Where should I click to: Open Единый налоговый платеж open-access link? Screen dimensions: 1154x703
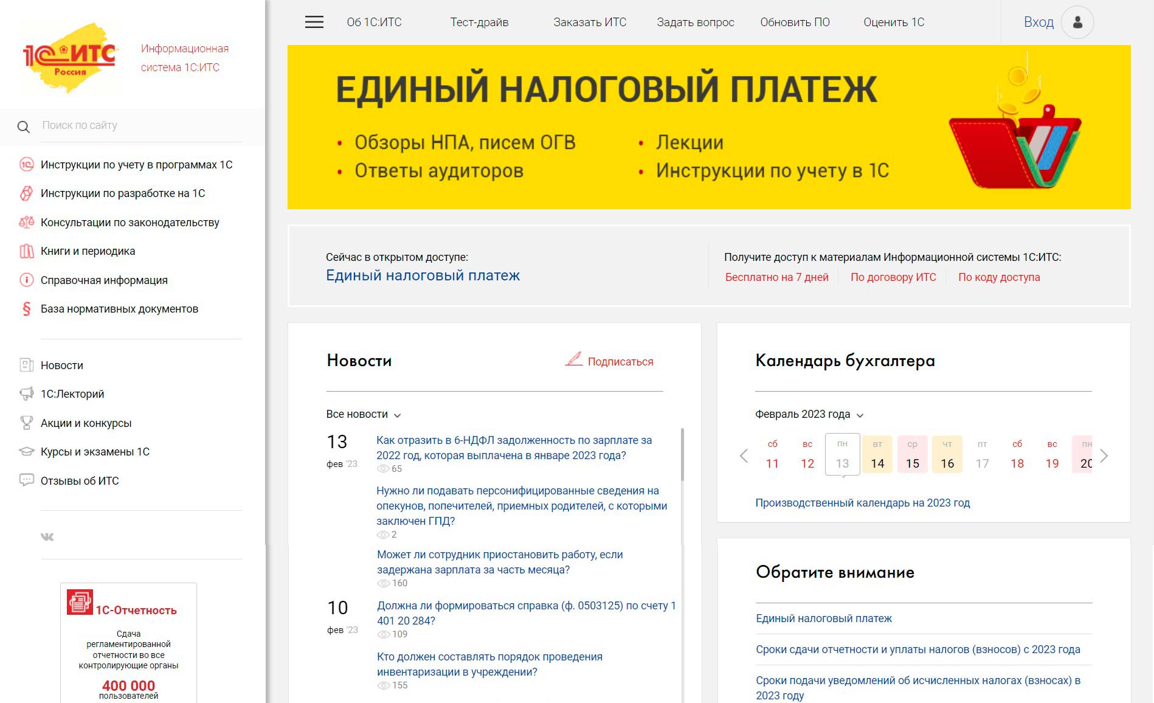click(423, 275)
